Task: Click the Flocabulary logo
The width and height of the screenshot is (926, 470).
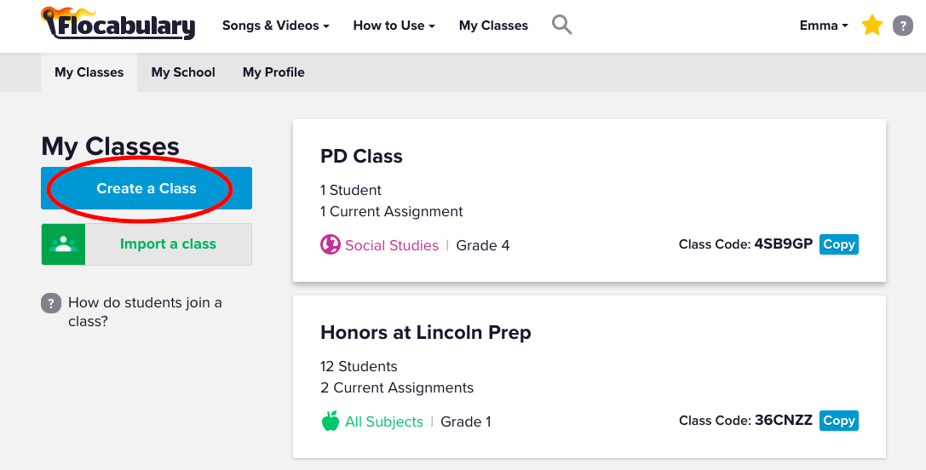Action: 118,24
